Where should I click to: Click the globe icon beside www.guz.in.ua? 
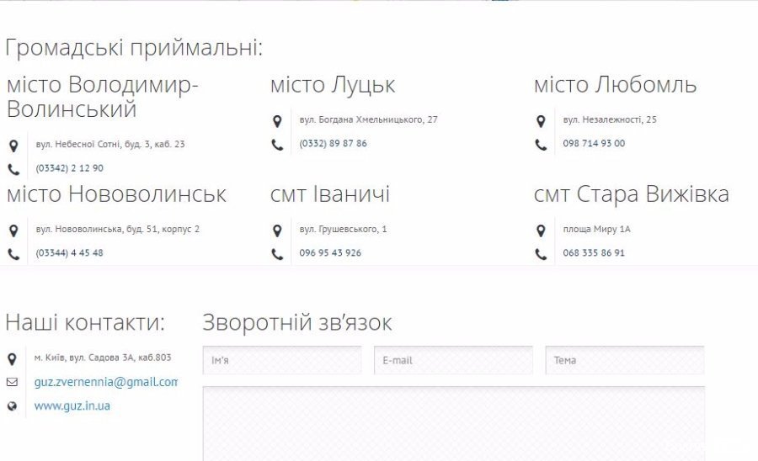pyautogui.click(x=12, y=406)
